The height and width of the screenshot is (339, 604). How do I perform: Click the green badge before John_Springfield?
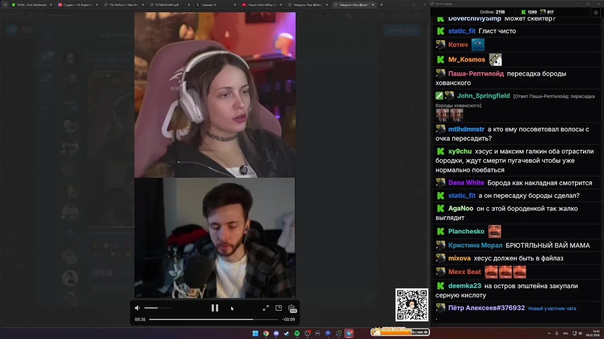tap(439, 96)
